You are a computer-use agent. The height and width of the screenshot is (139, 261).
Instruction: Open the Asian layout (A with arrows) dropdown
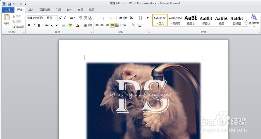tap(132, 18)
